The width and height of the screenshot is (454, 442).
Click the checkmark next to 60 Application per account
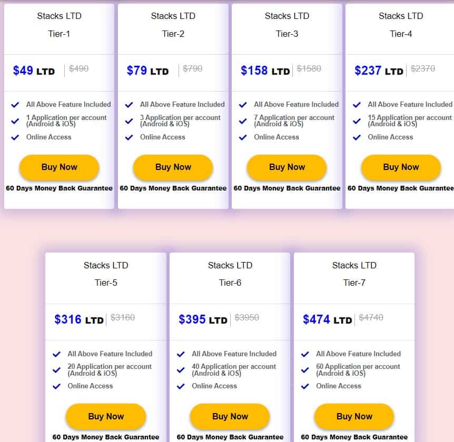click(x=305, y=370)
